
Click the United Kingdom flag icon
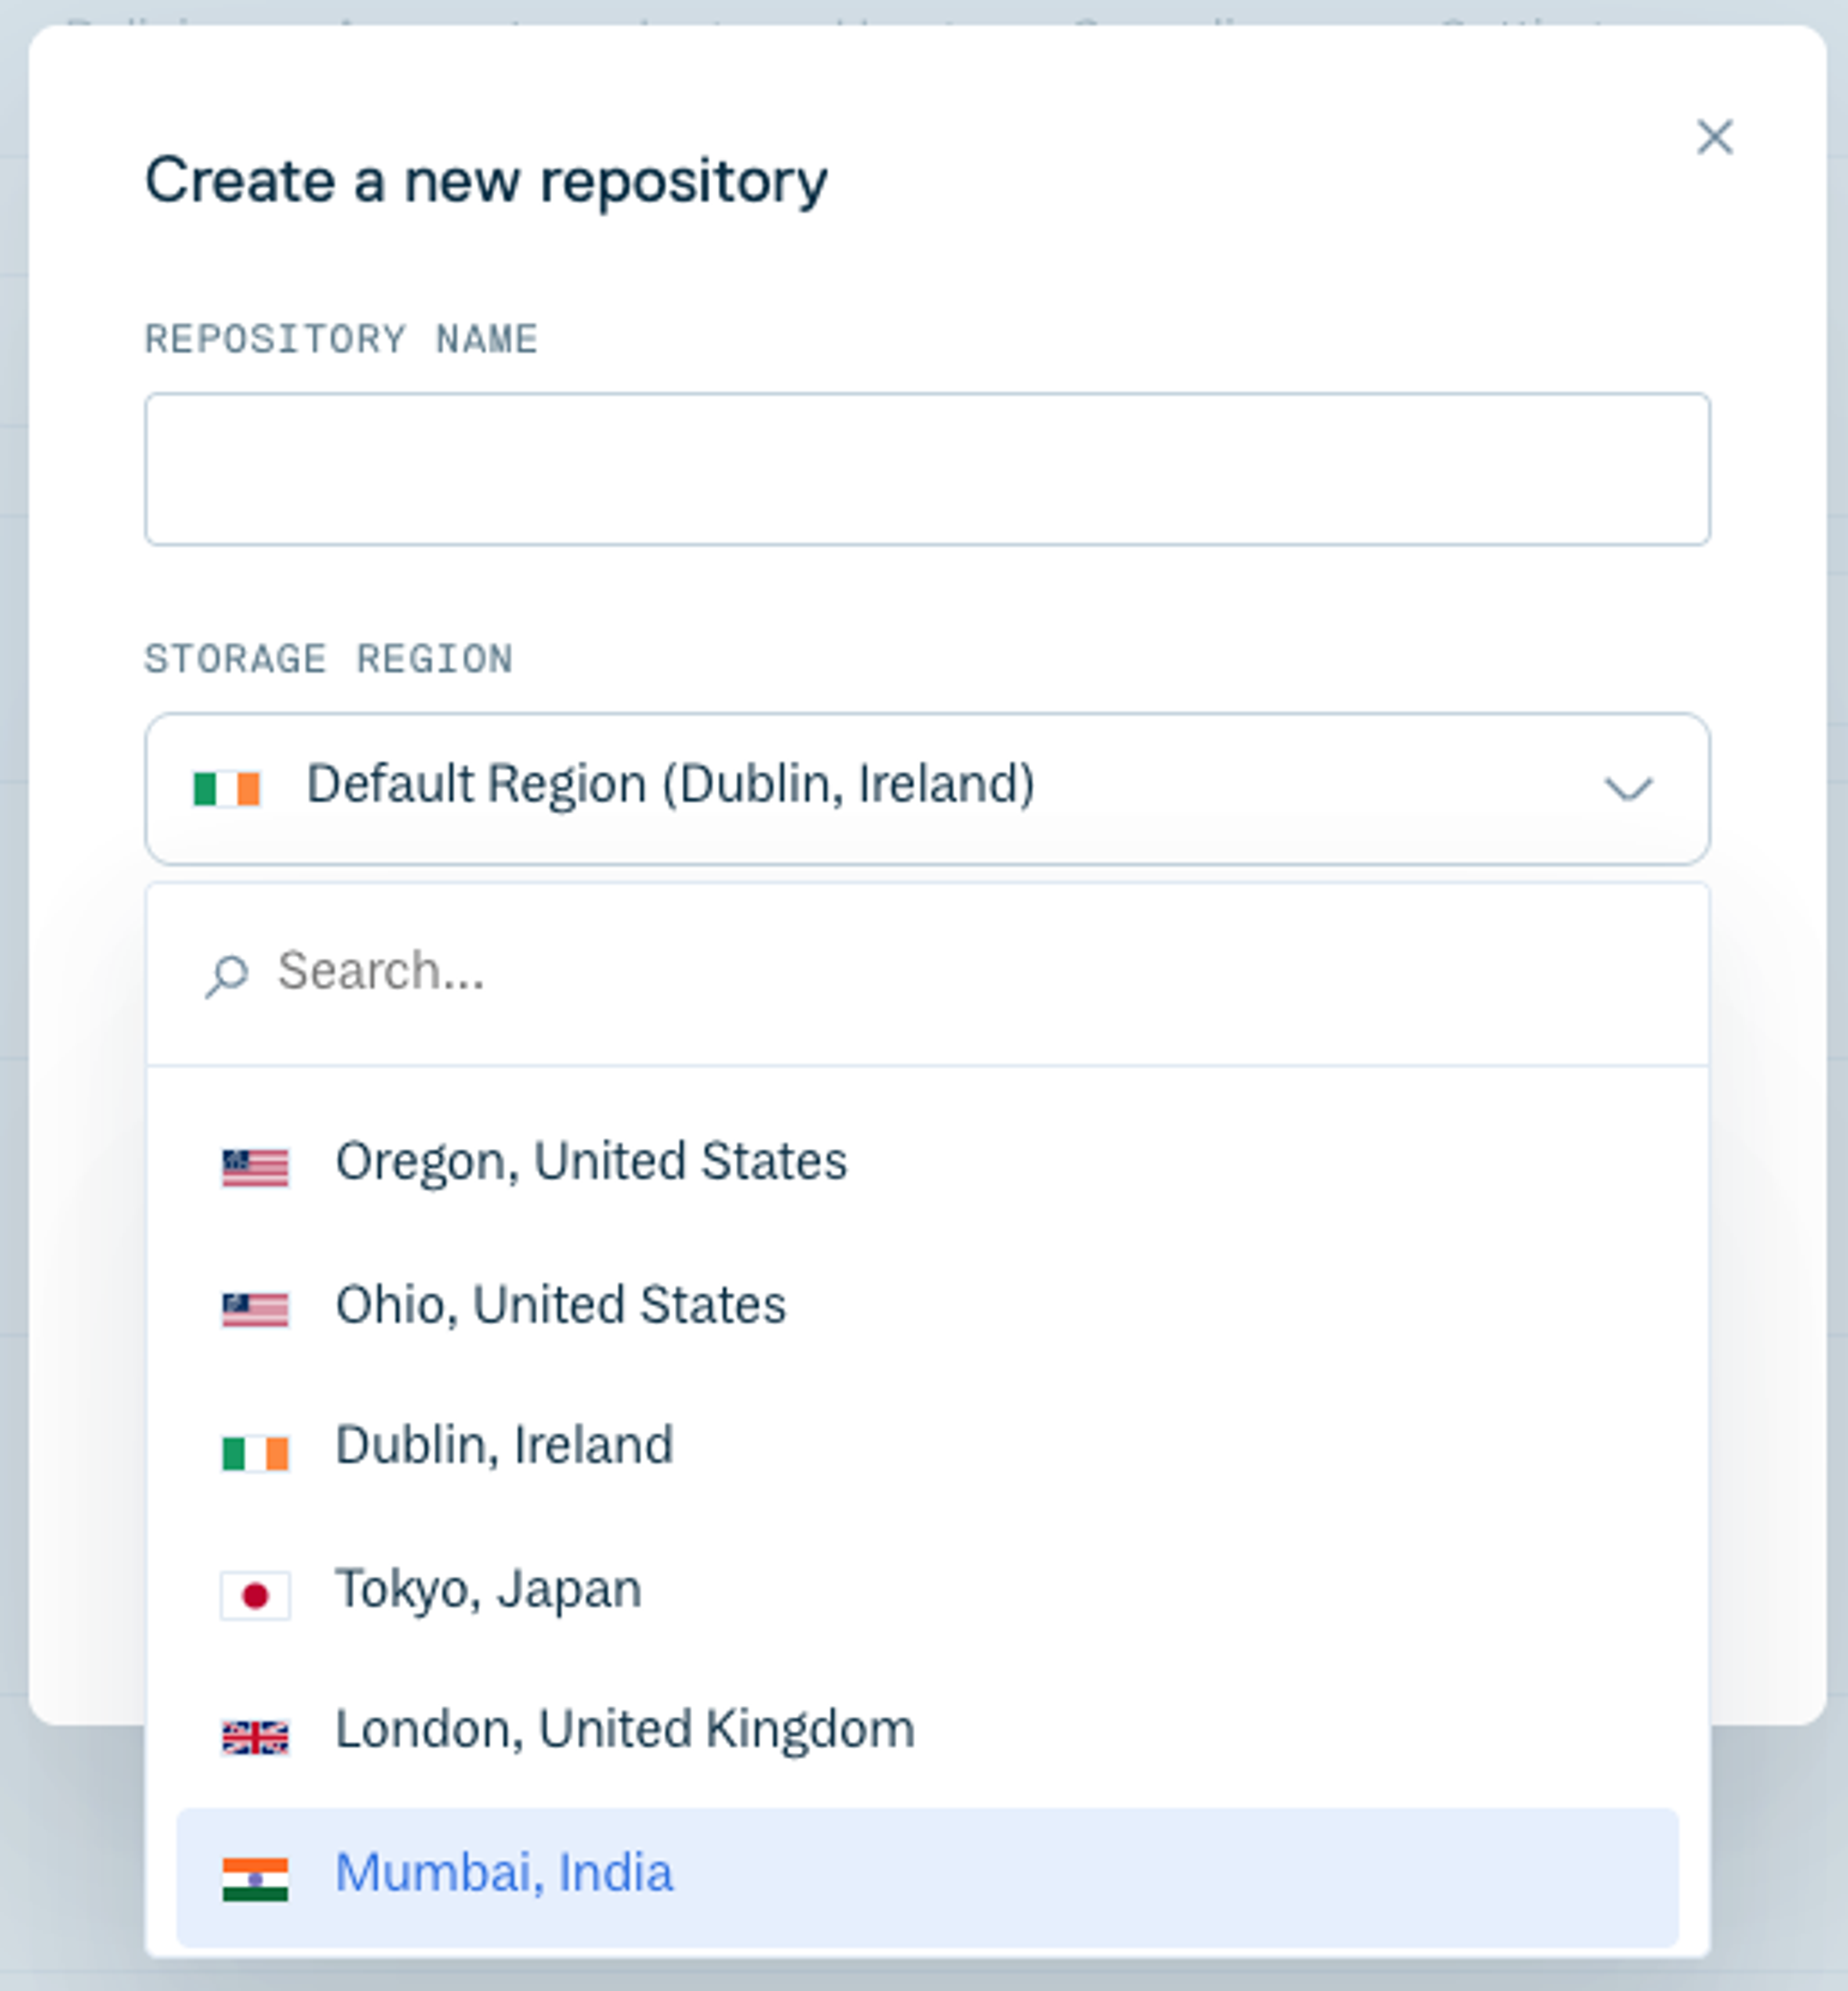tap(255, 1737)
